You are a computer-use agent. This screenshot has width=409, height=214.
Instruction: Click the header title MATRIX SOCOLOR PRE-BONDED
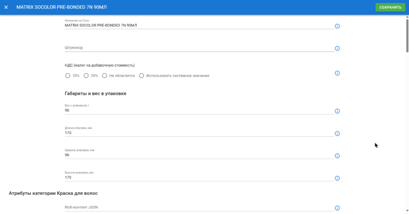[61, 7]
